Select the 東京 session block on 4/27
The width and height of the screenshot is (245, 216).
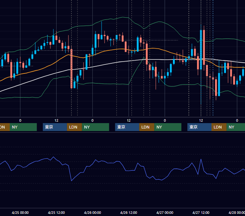pyautogui.click(x=199, y=127)
